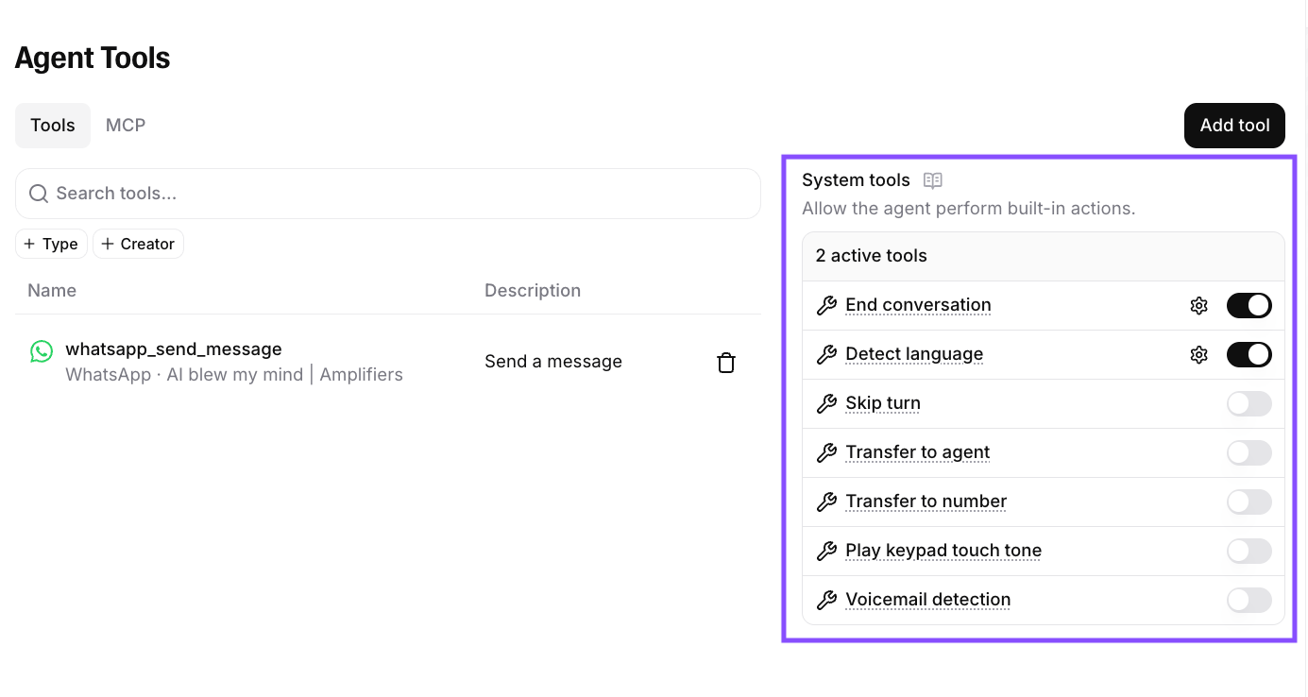The image size is (1308, 697).
Task: Click wrench icon beside Transfer to number
Action: click(826, 502)
